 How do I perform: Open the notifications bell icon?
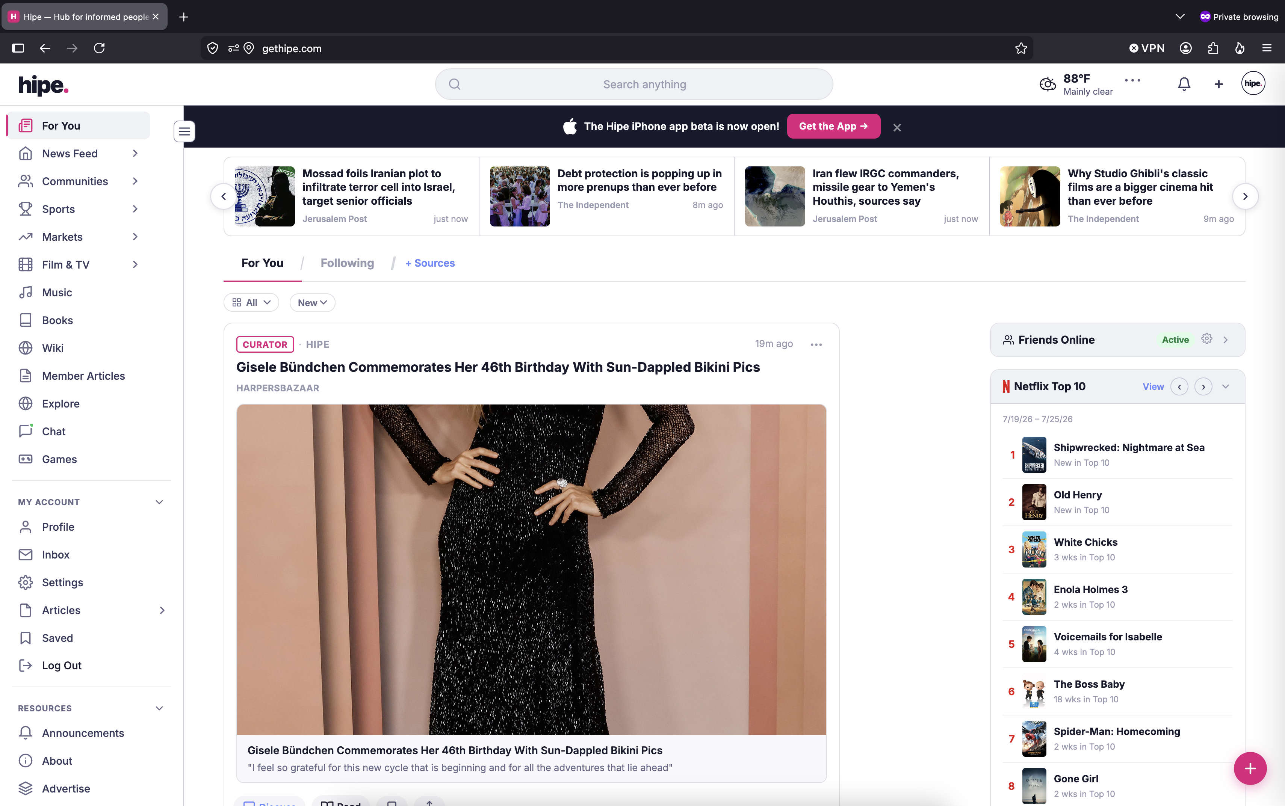pyautogui.click(x=1184, y=84)
